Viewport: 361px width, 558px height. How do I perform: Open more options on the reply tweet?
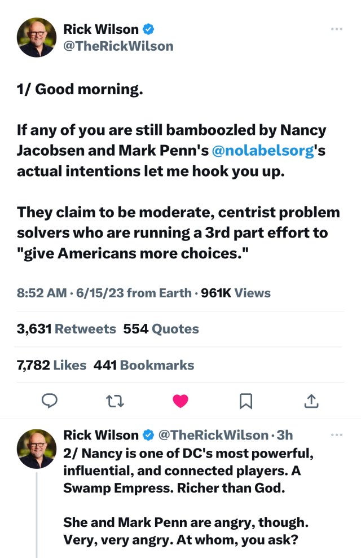coord(337,434)
